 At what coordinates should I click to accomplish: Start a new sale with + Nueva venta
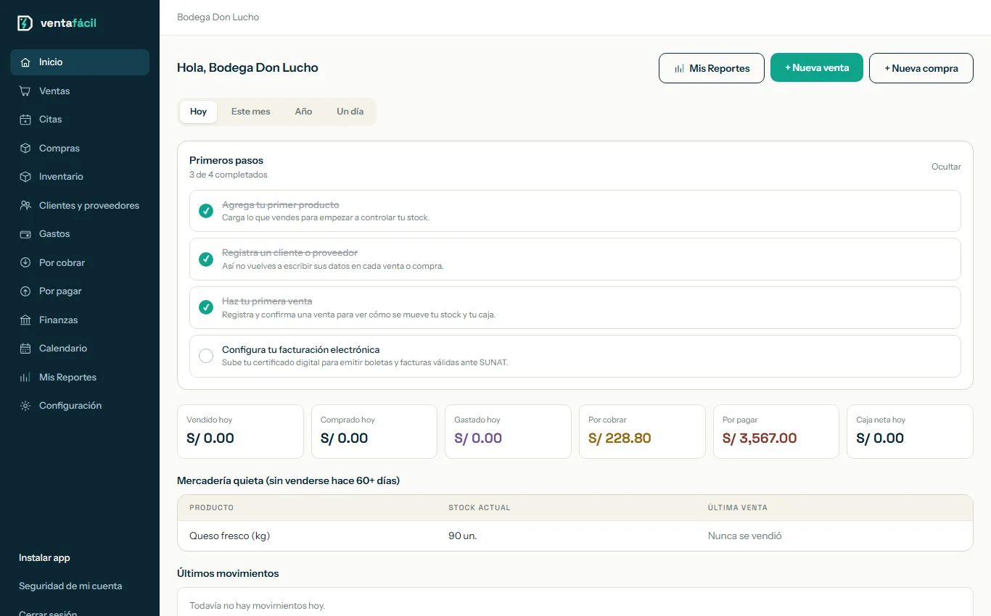[x=817, y=67]
